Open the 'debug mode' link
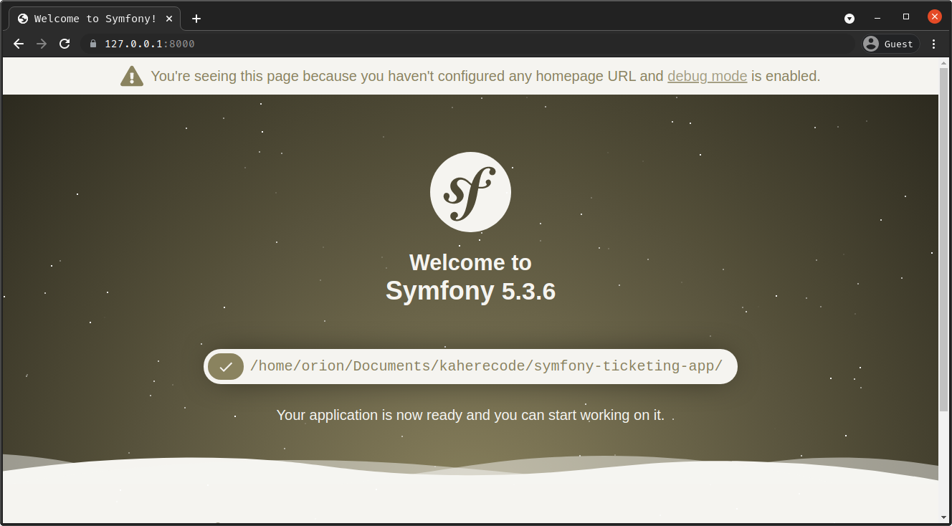The height and width of the screenshot is (526, 952). click(707, 76)
